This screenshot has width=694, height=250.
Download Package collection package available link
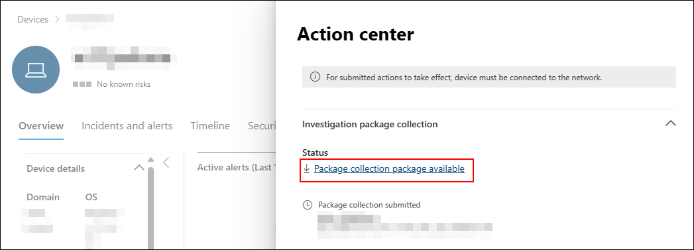389,168
